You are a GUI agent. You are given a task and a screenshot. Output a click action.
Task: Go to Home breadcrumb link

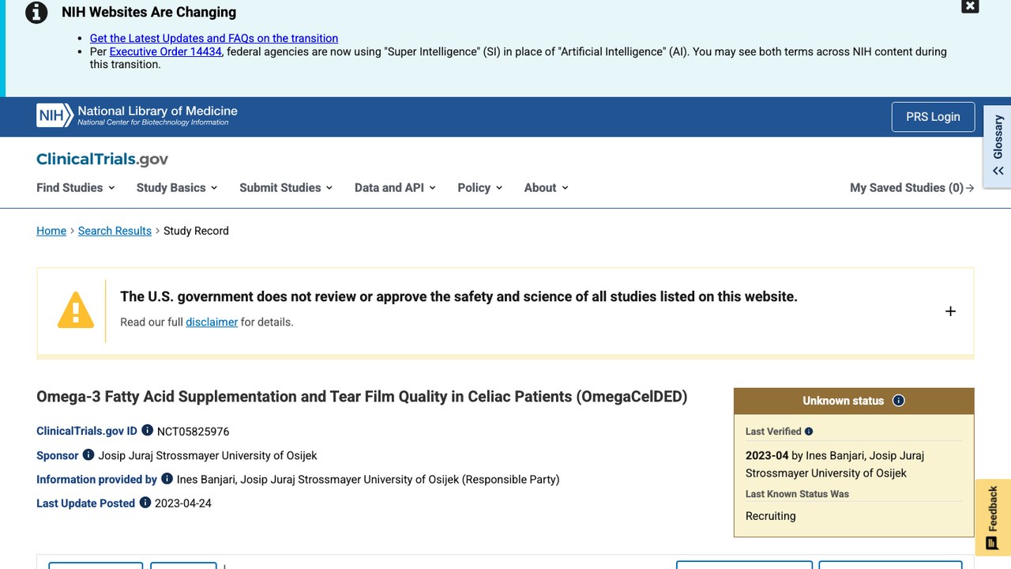(x=51, y=231)
